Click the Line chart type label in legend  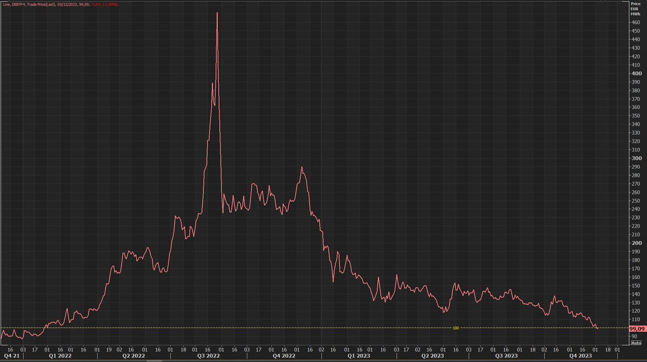click(6, 5)
